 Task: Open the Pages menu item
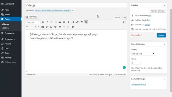tap(11, 19)
